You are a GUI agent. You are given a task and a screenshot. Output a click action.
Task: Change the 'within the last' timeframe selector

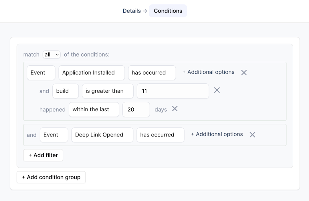click(94, 109)
